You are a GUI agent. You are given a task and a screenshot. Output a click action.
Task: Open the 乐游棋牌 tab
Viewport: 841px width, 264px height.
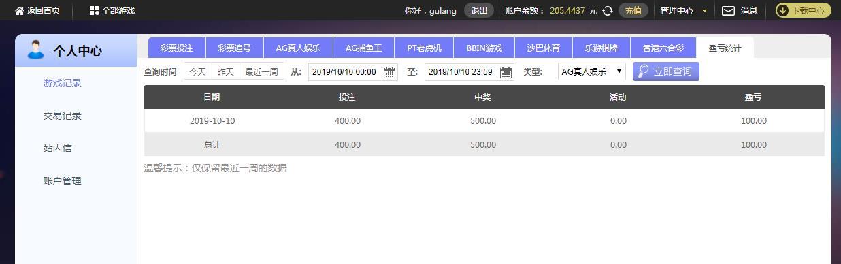[601, 48]
